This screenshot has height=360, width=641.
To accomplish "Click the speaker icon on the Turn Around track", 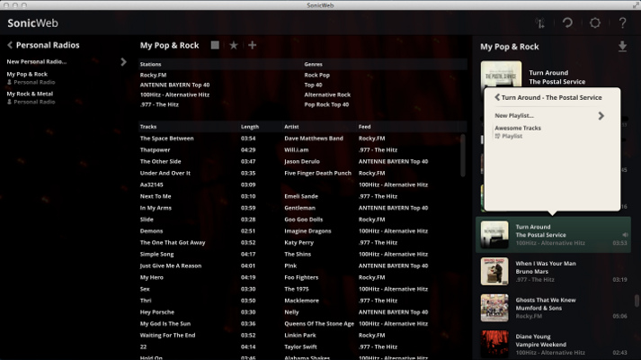I will click(625, 234).
